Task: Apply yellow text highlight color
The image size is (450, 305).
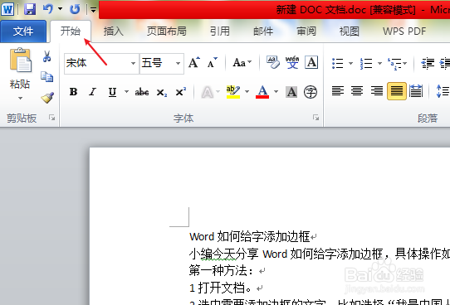Action: click(x=233, y=92)
